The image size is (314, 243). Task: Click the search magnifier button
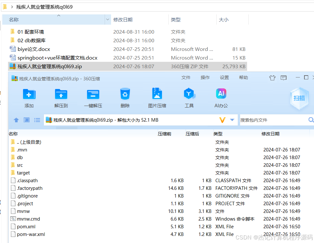(x=310, y=119)
